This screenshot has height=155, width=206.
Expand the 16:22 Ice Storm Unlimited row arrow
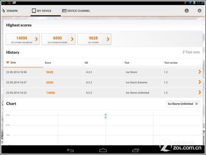(200, 92)
